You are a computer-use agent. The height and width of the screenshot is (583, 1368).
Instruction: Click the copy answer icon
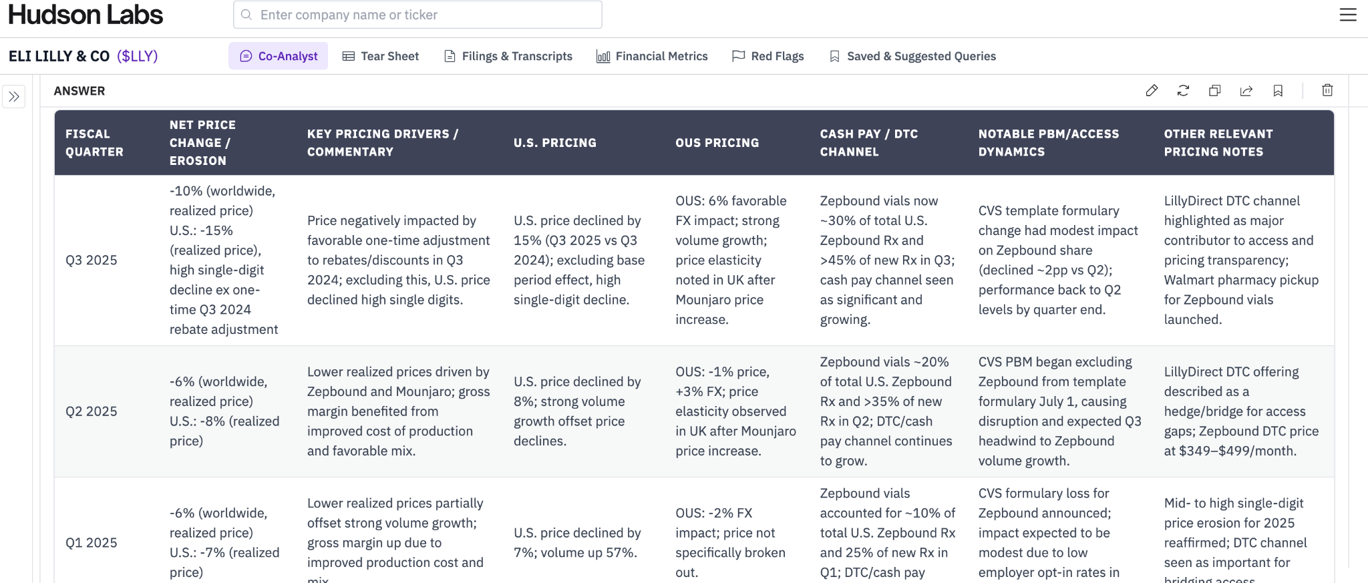click(1214, 91)
